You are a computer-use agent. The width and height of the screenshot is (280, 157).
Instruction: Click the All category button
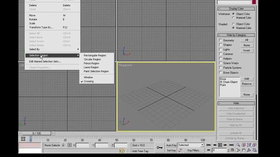point(247,40)
